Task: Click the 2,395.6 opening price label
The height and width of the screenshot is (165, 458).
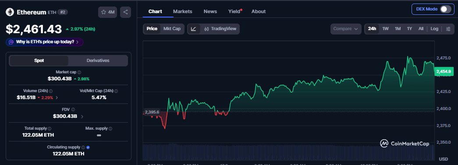Action: pos(152,112)
